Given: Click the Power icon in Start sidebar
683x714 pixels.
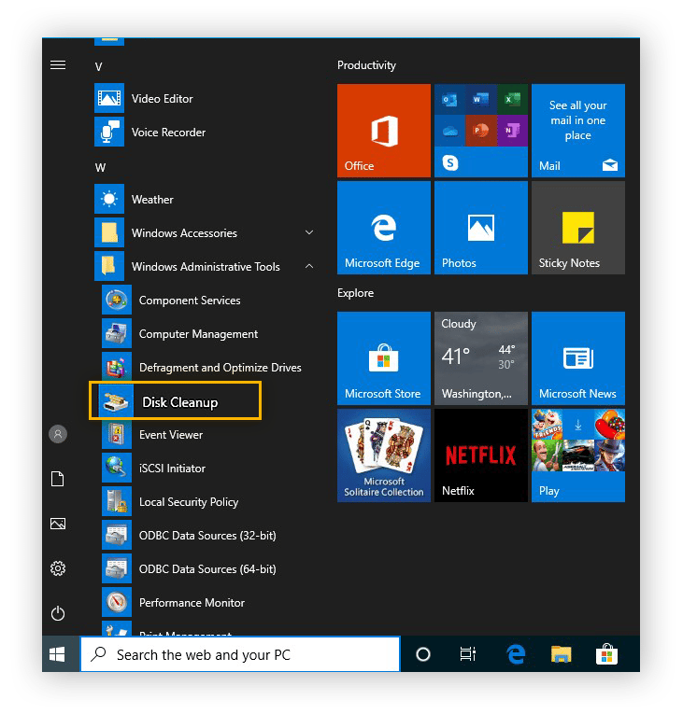Looking at the screenshot, I should tap(58, 613).
